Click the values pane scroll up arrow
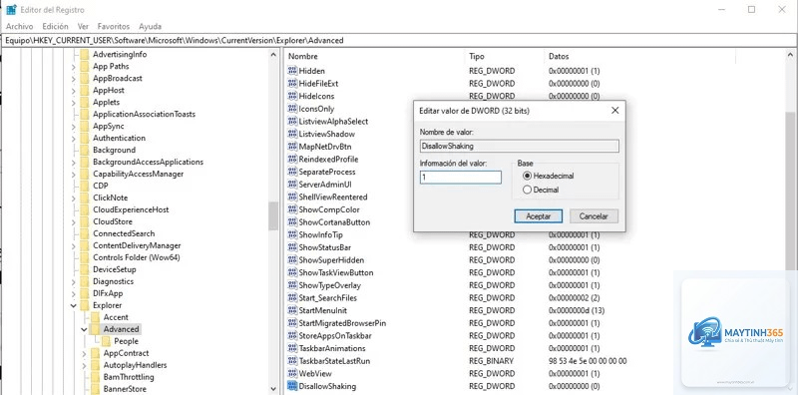The width and height of the screenshot is (798, 395). (x=791, y=55)
